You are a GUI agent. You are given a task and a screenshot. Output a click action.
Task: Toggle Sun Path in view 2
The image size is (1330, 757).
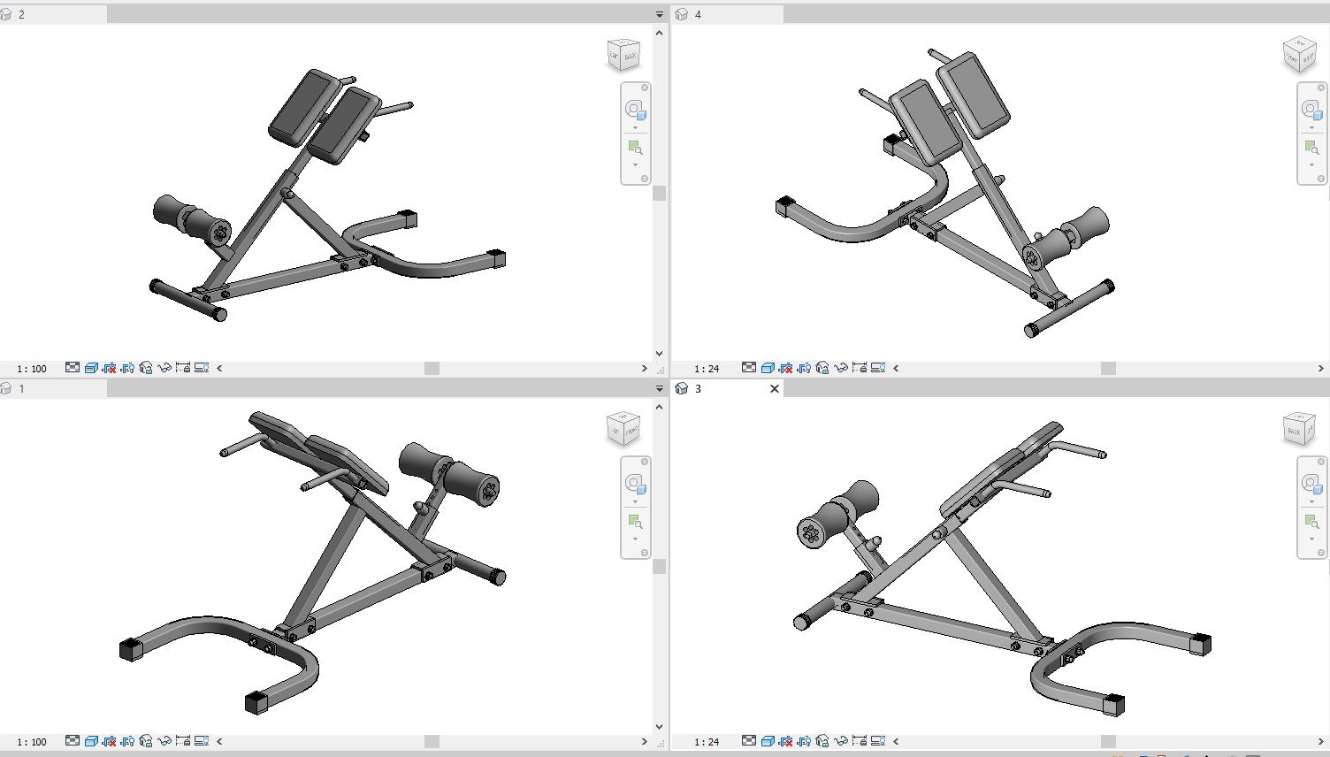pos(109,368)
